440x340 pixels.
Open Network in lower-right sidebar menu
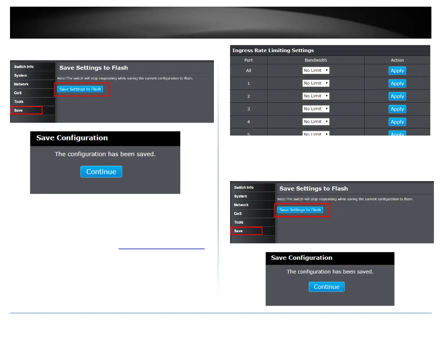253,205
